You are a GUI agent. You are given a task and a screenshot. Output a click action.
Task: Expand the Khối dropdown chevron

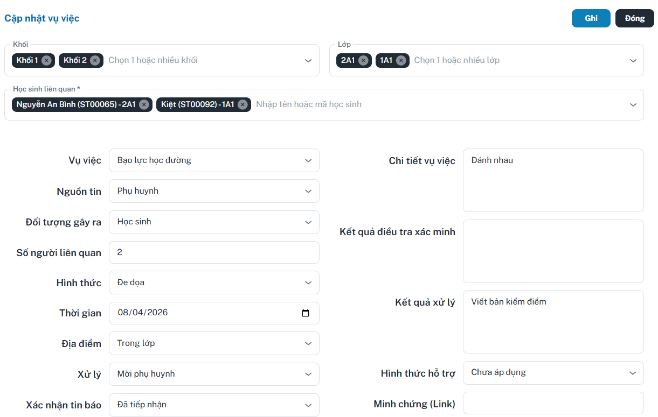point(308,60)
